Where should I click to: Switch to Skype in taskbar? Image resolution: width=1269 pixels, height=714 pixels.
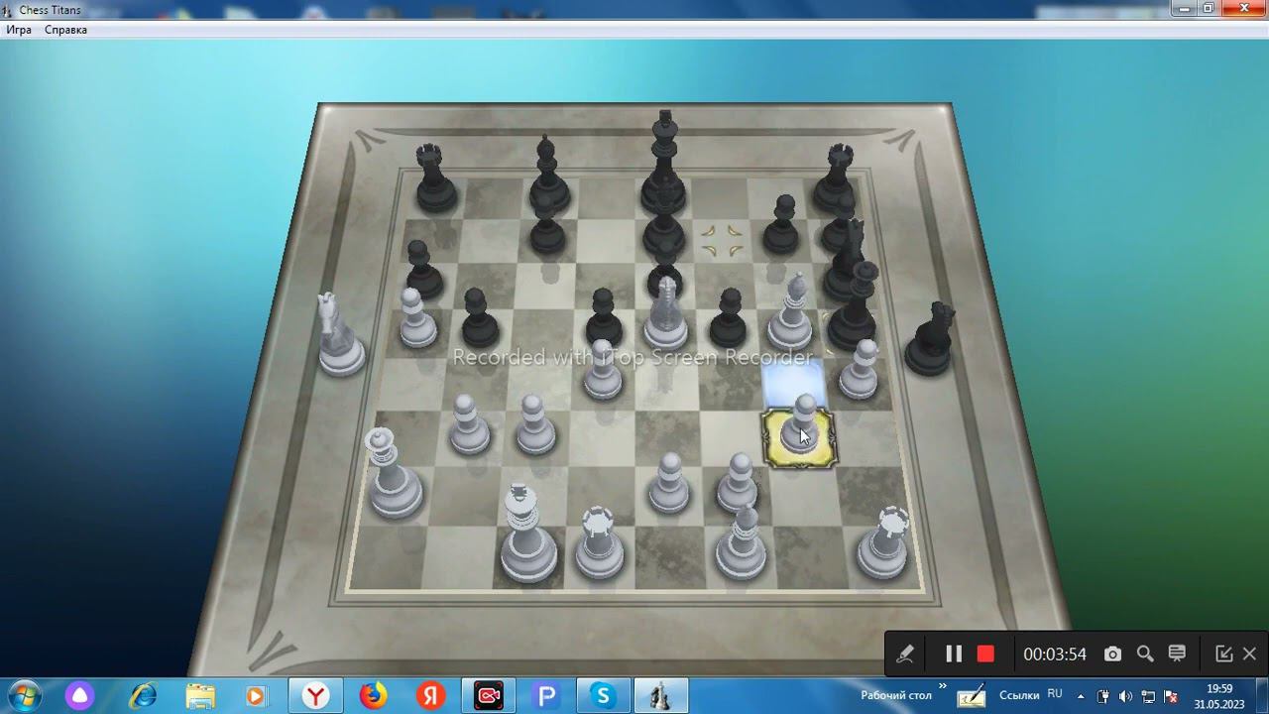point(603,696)
